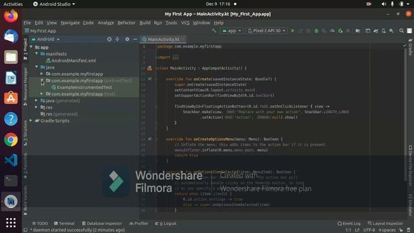Toggle the Build Variants tool window
This screenshot has width=414, height=233.
tap(25, 200)
